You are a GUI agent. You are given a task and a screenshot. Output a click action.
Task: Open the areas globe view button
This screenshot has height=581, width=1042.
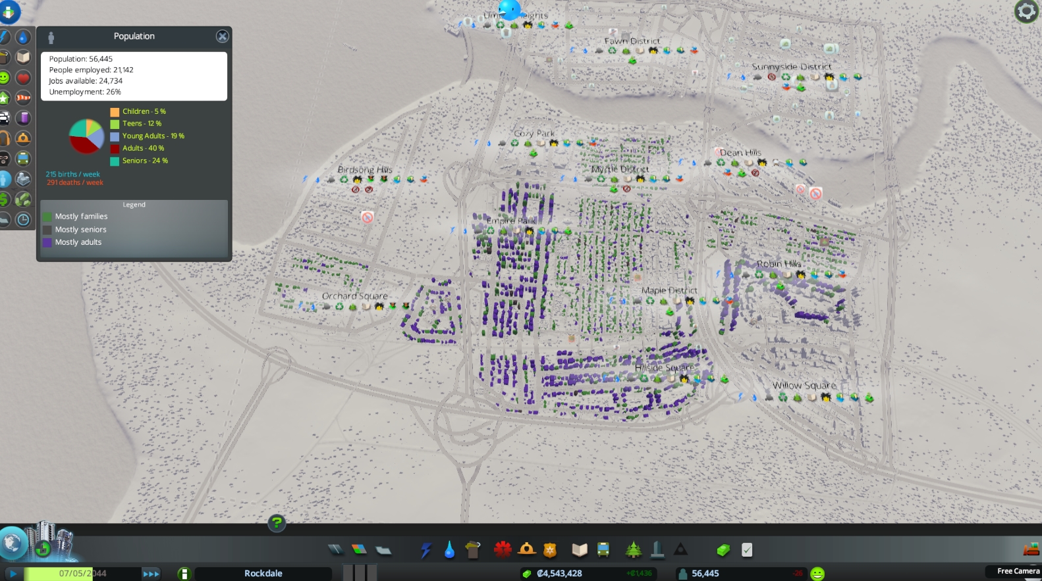pyautogui.click(x=13, y=543)
